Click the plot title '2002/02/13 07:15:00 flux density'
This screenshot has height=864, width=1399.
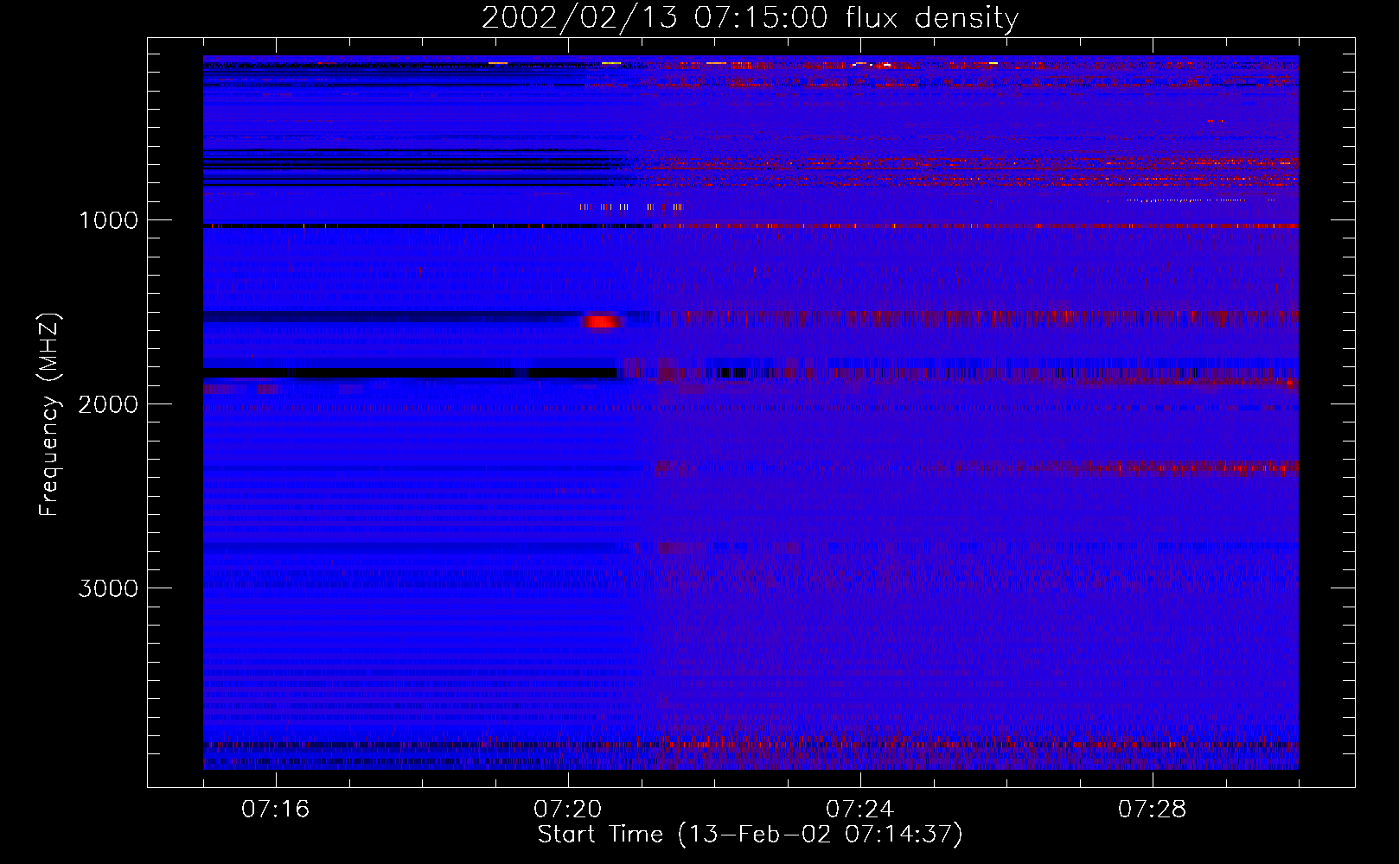pyautogui.click(x=750, y=18)
